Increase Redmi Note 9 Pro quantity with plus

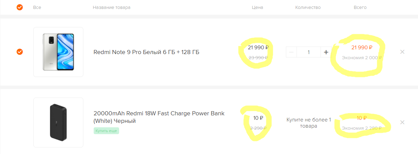[x=326, y=52]
